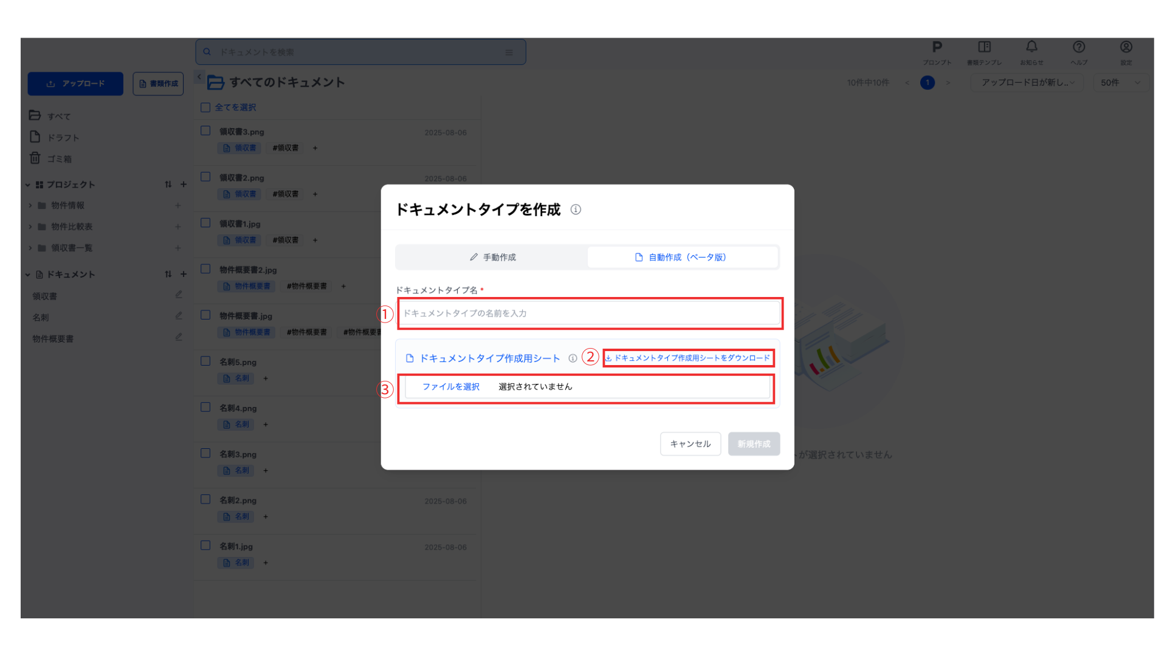Click the info icon beside dialog title
The width and height of the screenshot is (1167, 656).
pyautogui.click(x=576, y=210)
